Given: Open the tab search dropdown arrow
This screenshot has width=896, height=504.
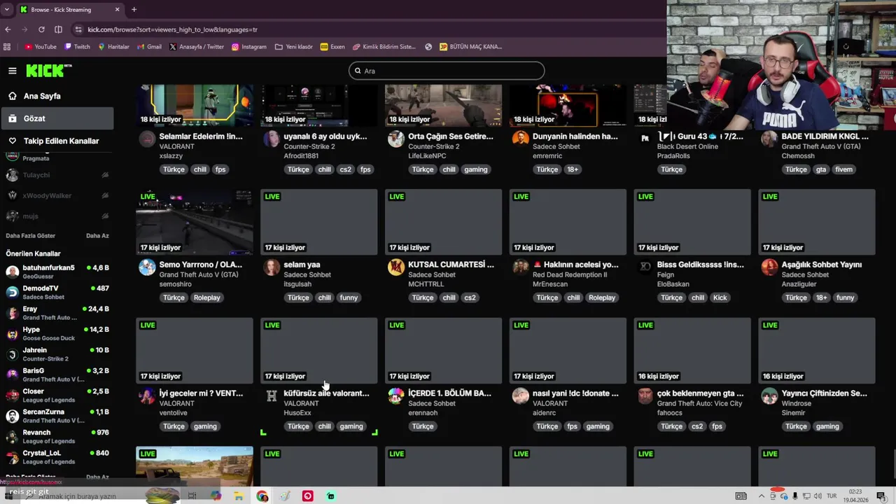Looking at the screenshot, I should click(x=6, y=10).
